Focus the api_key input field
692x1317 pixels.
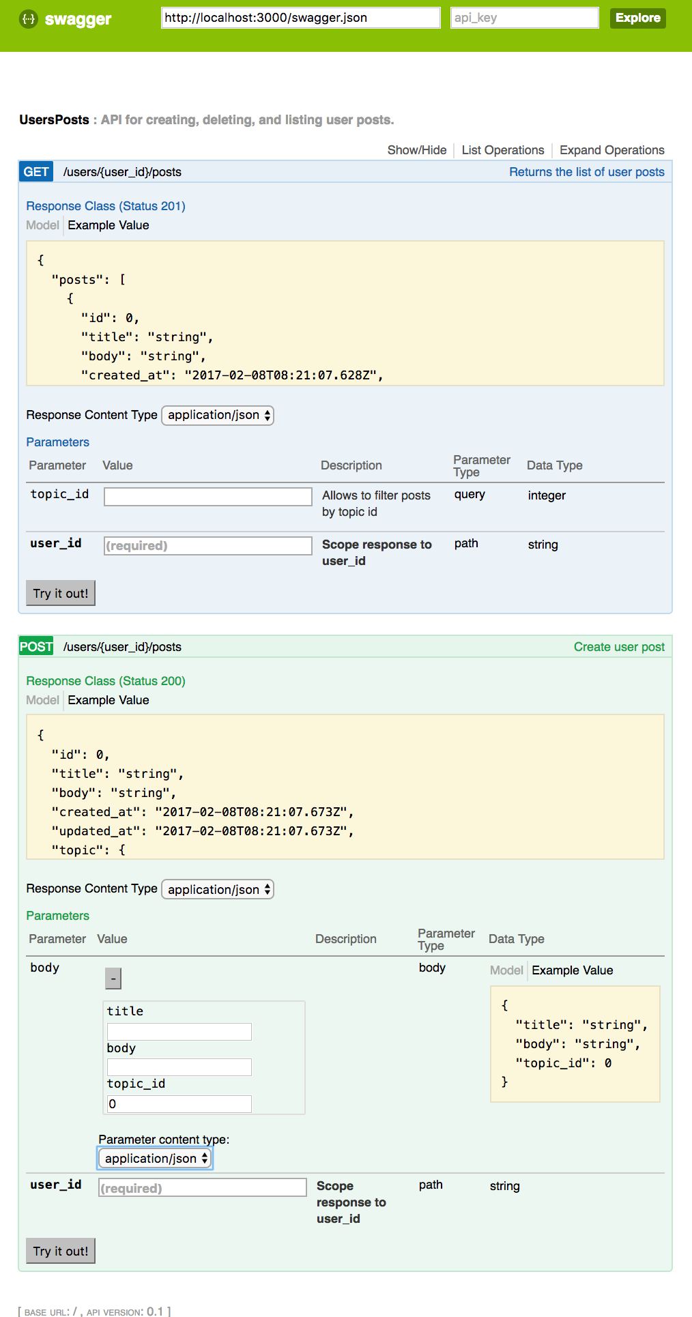coord(525,18)
